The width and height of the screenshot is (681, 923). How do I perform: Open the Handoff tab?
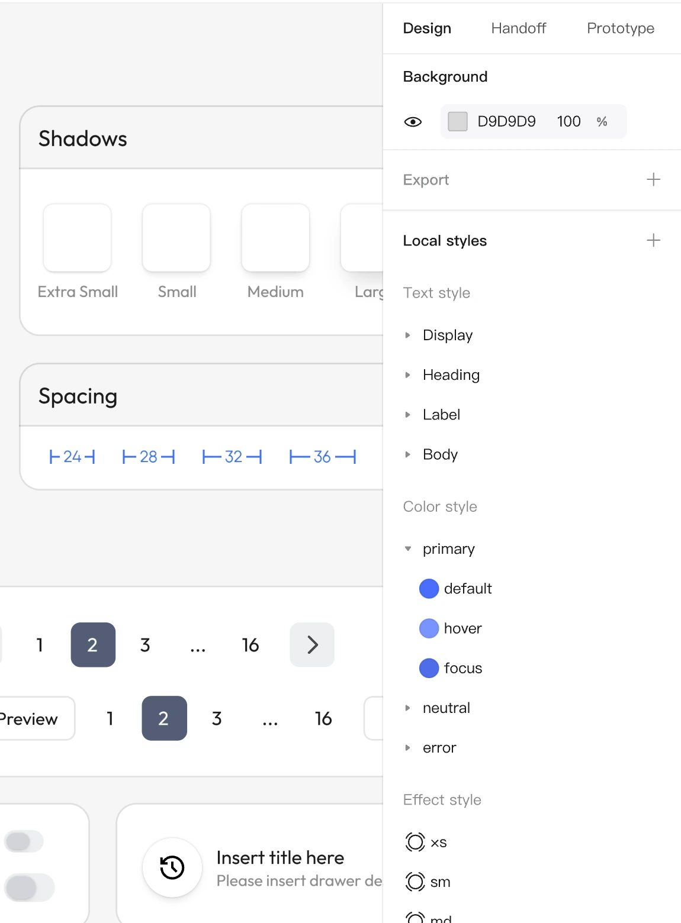coord(519,28)
